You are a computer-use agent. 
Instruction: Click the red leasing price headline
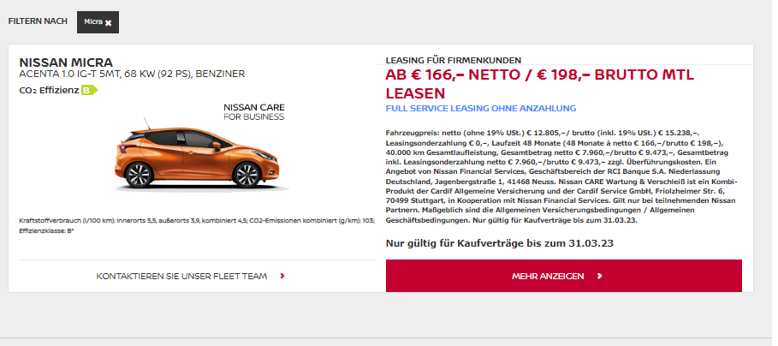540,84
